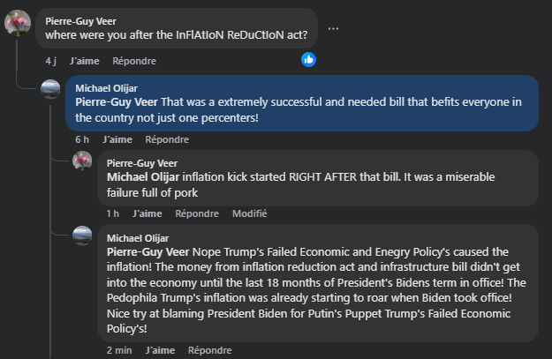Click J'aime under the top comment
552x359 pixels.
tap(84, 61)
